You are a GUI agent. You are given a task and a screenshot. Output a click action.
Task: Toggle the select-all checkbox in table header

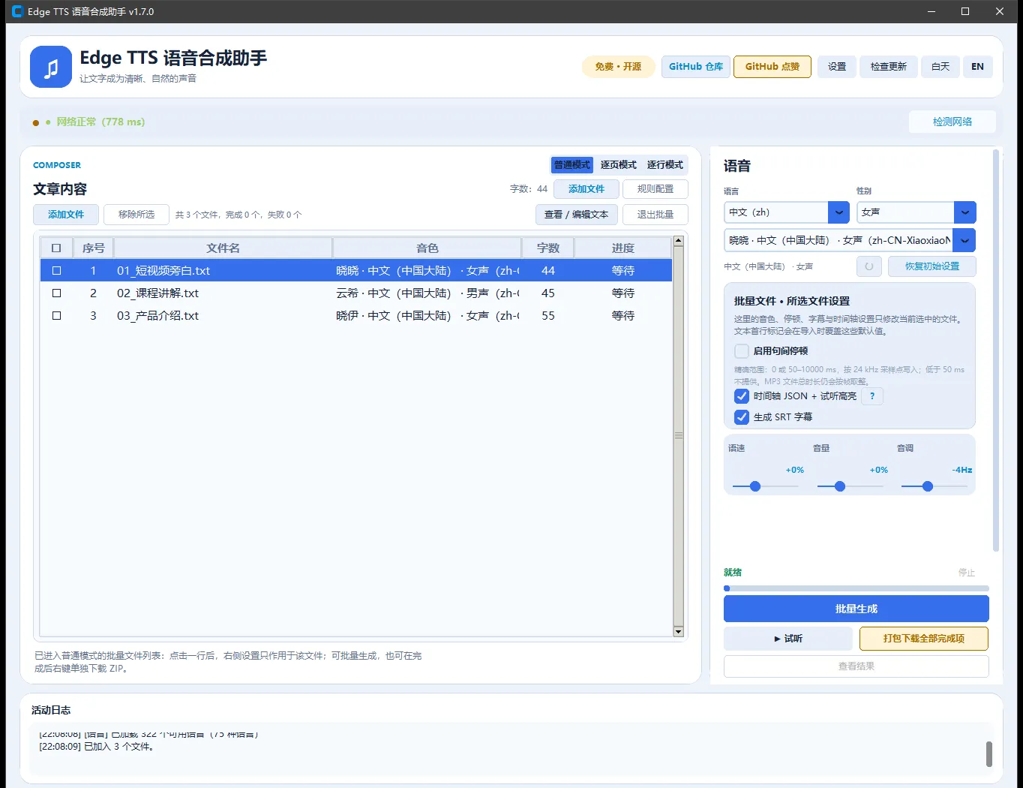[x=56, y=248]
